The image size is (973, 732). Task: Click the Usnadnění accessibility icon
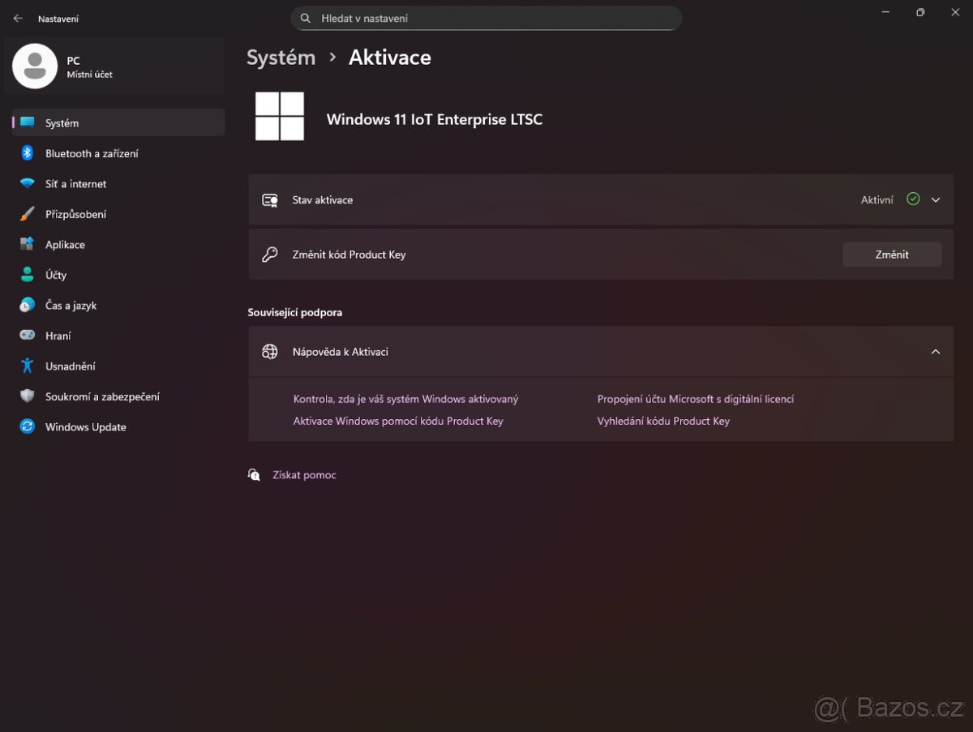[x=28, y=366]
